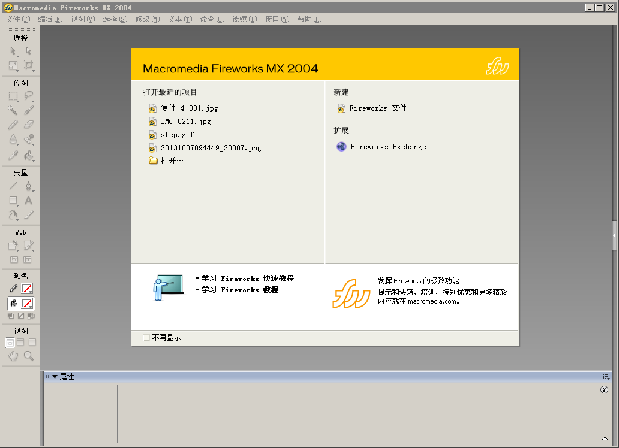This screenshot has height=448, width=619.
Task: Select the Pointer tool
Action: click(x=13, y=51)
